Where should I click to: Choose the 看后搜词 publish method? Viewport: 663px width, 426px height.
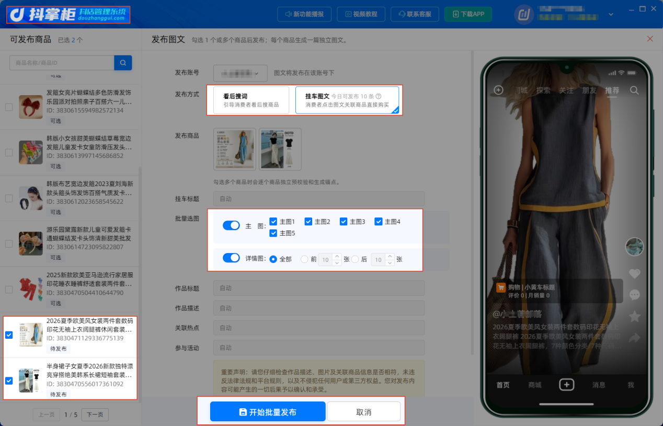point(251,100)
